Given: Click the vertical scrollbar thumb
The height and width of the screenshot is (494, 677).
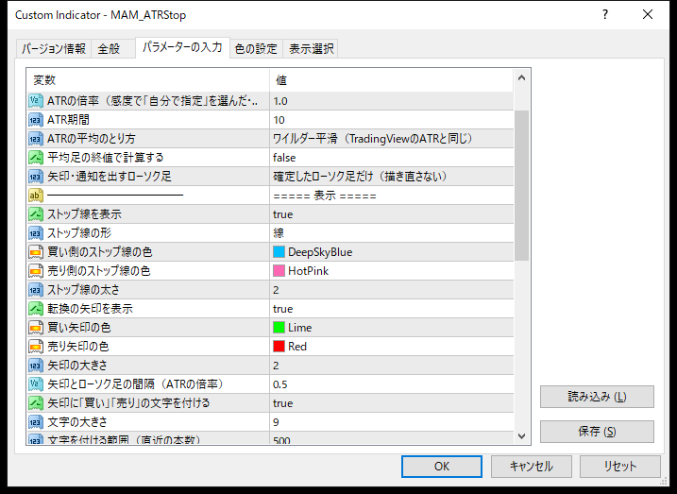Looking at the screenshot, I should click(521, 186).
